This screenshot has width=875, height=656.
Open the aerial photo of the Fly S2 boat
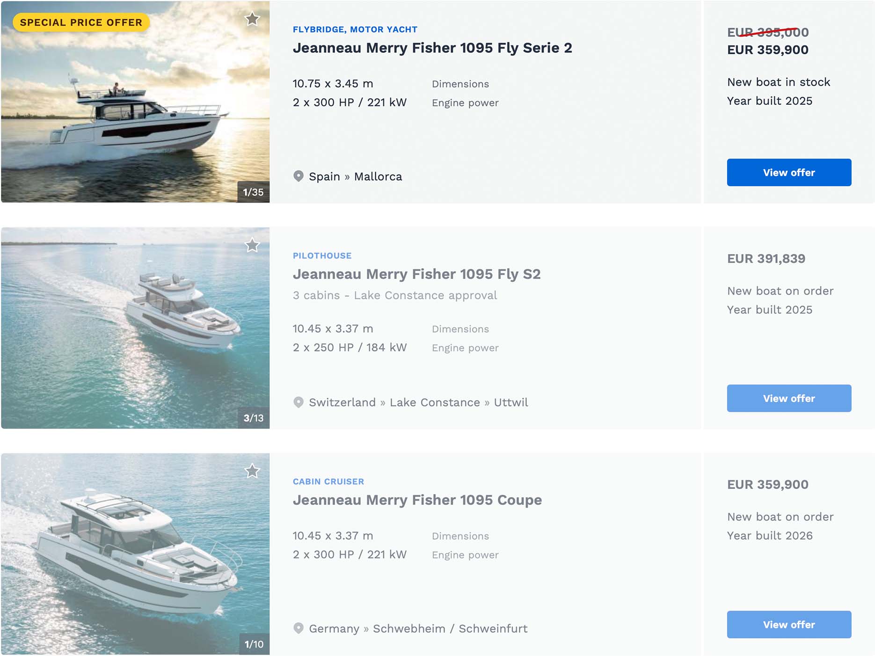pyautogui.click(x=135, y=328)
